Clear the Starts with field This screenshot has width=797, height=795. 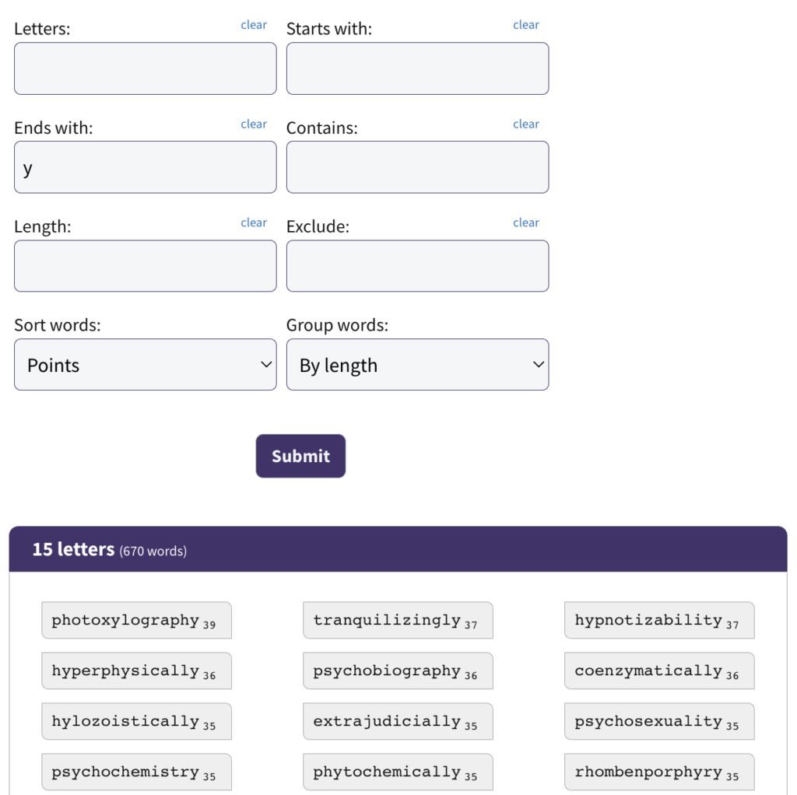point(526,25)
